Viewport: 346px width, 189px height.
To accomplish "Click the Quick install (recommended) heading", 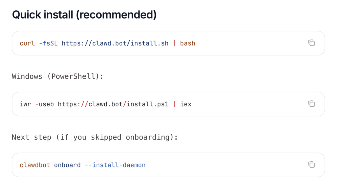I will 84,15.
